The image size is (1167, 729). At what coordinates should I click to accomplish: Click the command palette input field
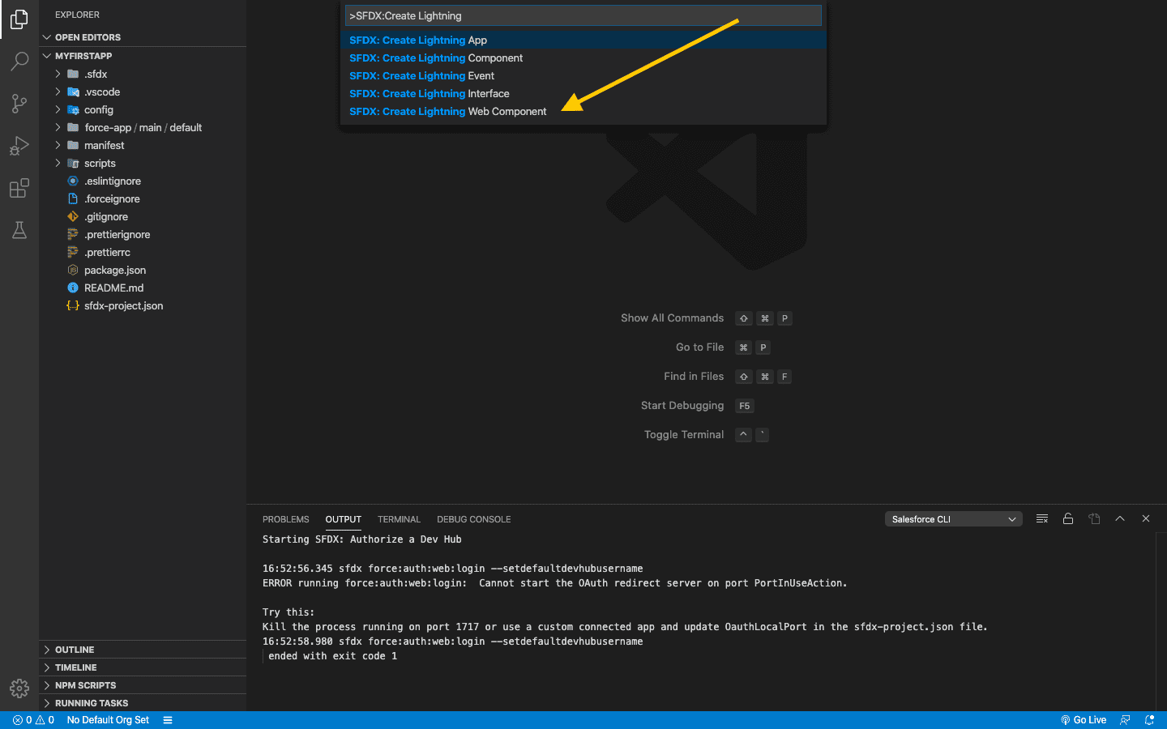(583, 15)
